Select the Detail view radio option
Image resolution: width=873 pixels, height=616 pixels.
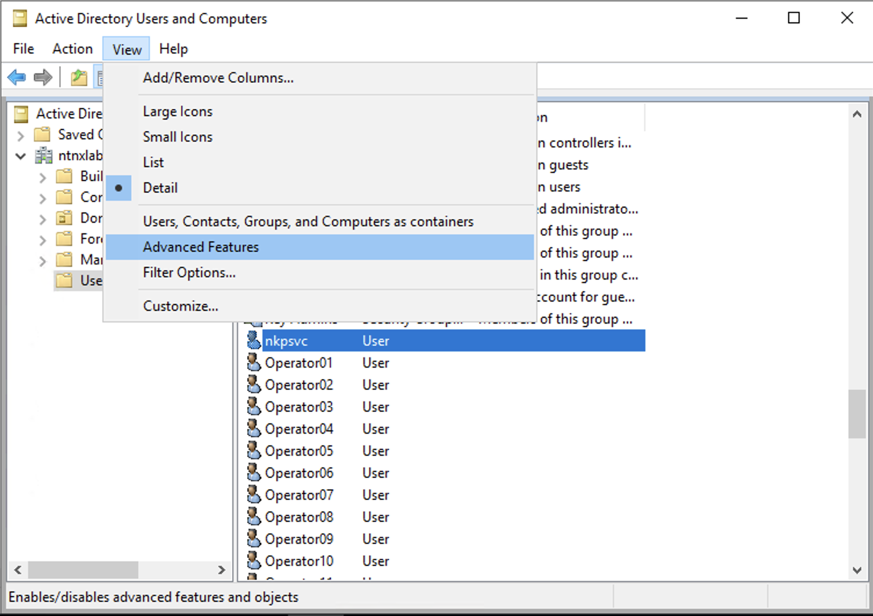[160, 188]
